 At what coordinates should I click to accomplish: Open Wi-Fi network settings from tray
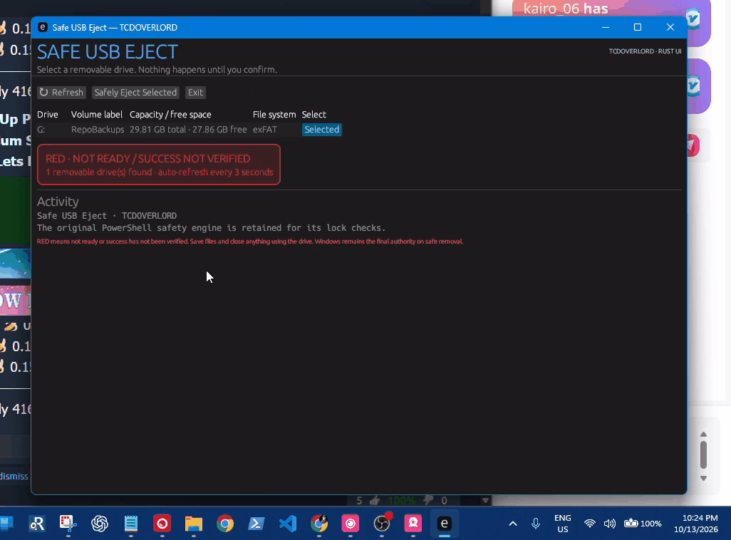pos(590,524)
